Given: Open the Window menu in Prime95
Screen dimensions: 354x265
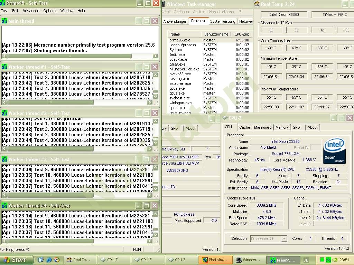Looking at the screenshot, I should coord(67,11).
